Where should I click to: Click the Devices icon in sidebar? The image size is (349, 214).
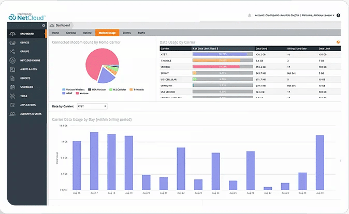(x=12, y=43)
